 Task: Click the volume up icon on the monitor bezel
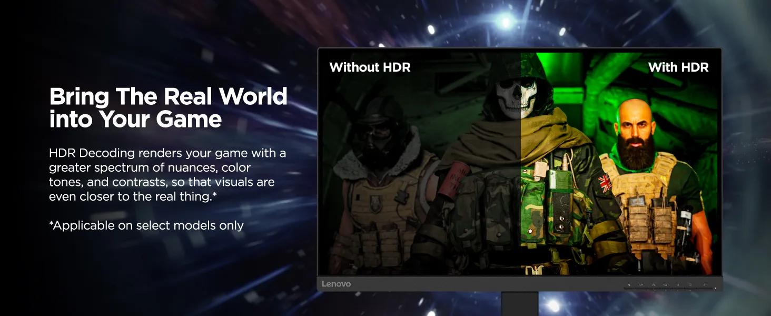tap(641, 285)
